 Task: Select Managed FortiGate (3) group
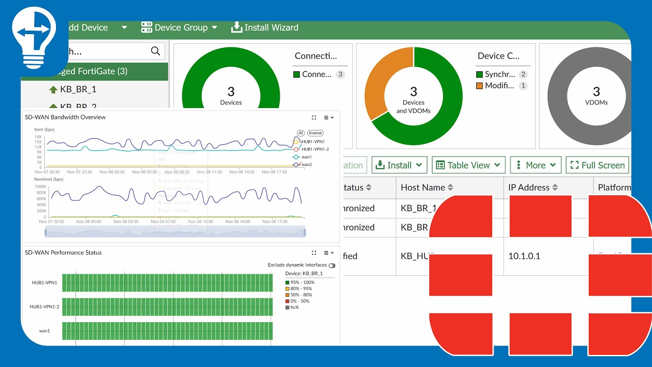point(94,71)
